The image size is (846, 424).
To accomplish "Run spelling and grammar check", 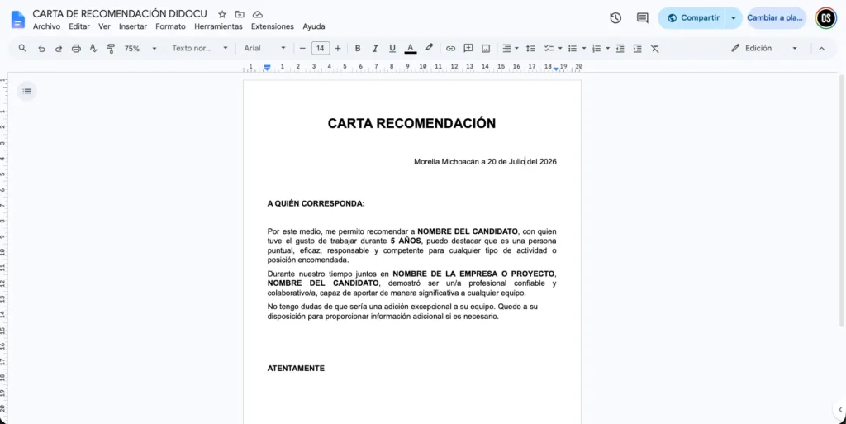I will coord(93,49).
